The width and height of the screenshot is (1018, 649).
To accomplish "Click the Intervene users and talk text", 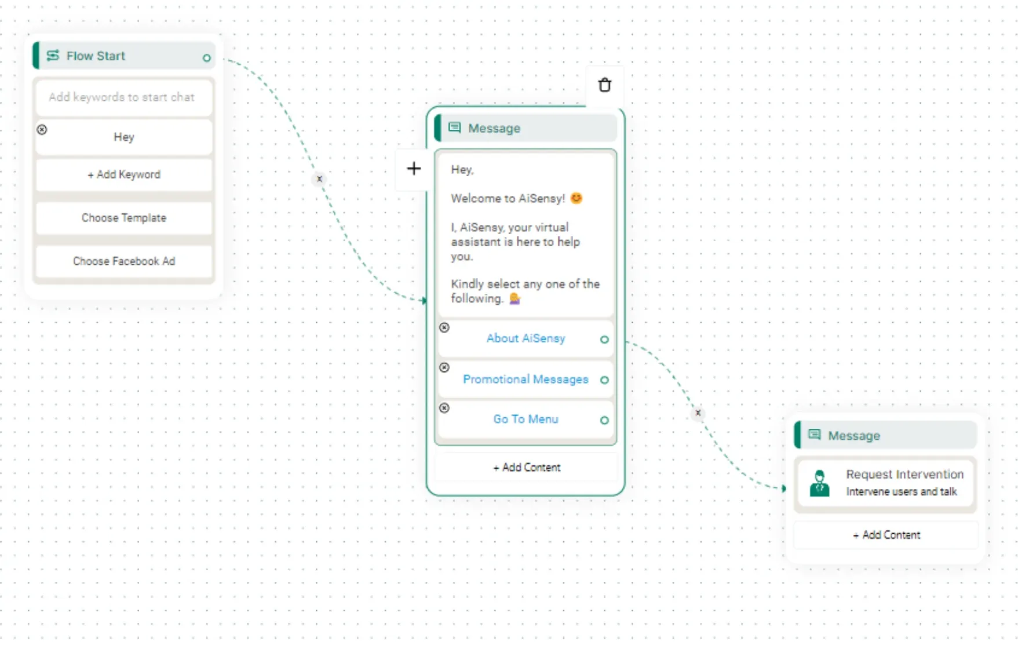I will [x=901, y=491].
